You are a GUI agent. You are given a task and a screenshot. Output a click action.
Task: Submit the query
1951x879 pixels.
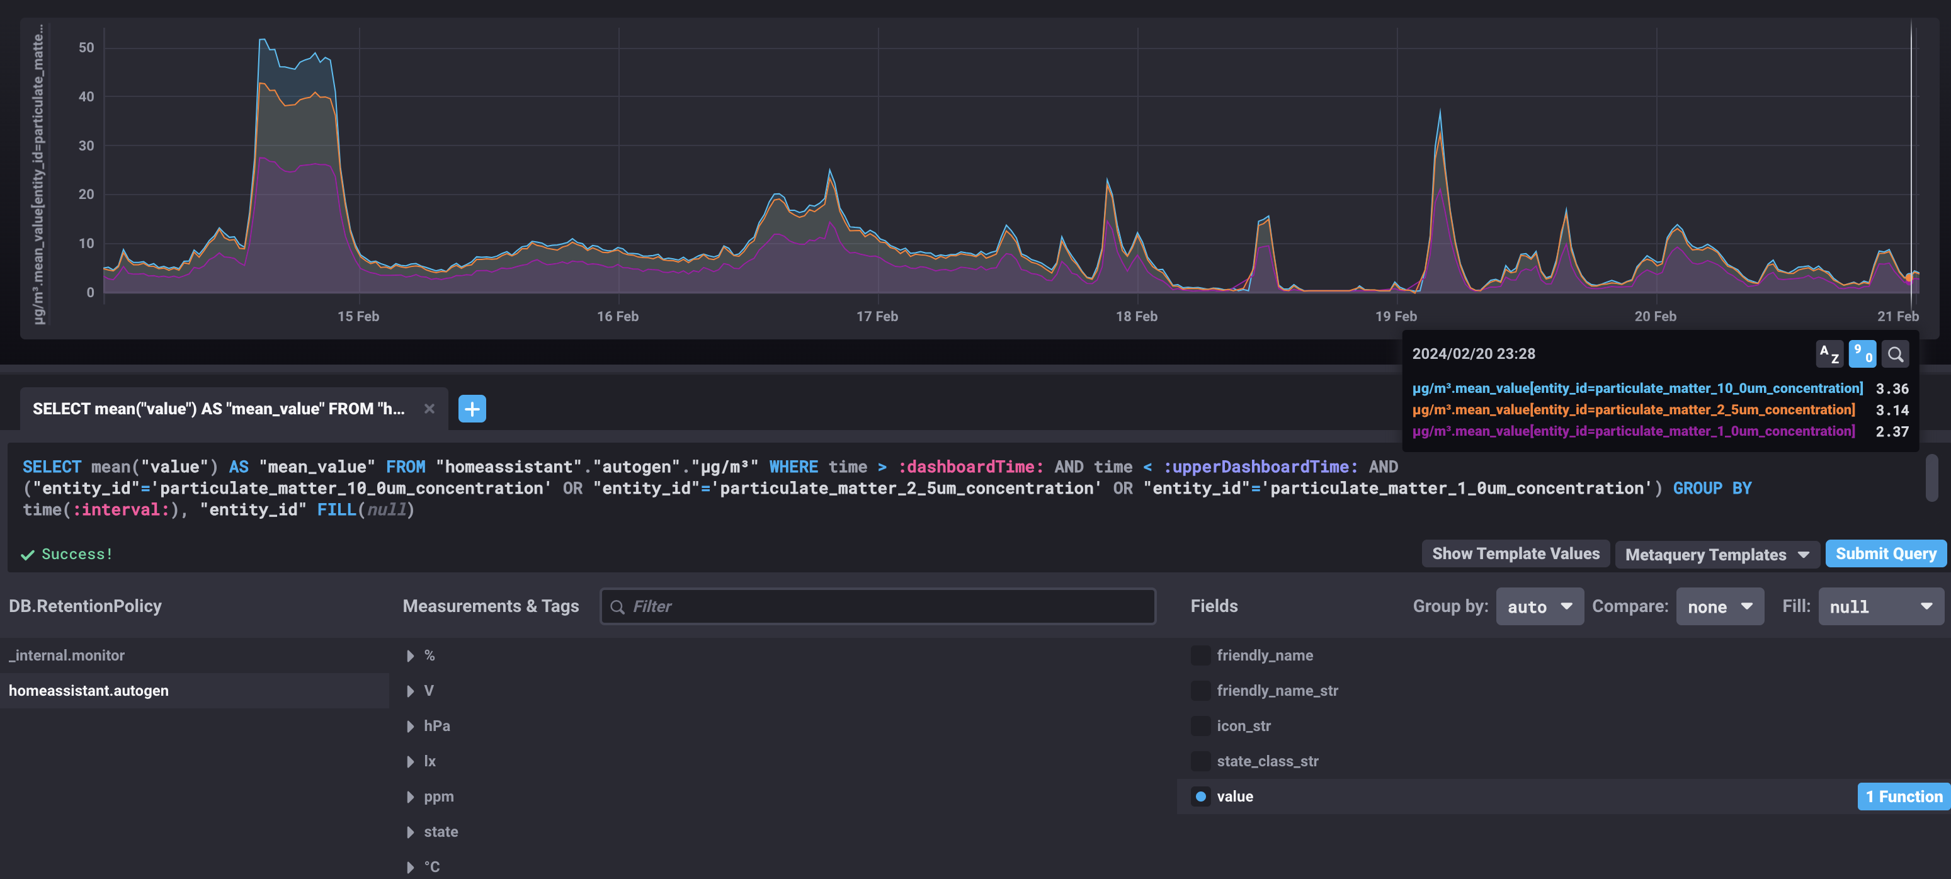point(1885,553)
